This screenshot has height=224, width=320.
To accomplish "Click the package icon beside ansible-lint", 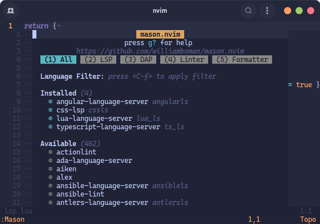I will coord(51,194).
